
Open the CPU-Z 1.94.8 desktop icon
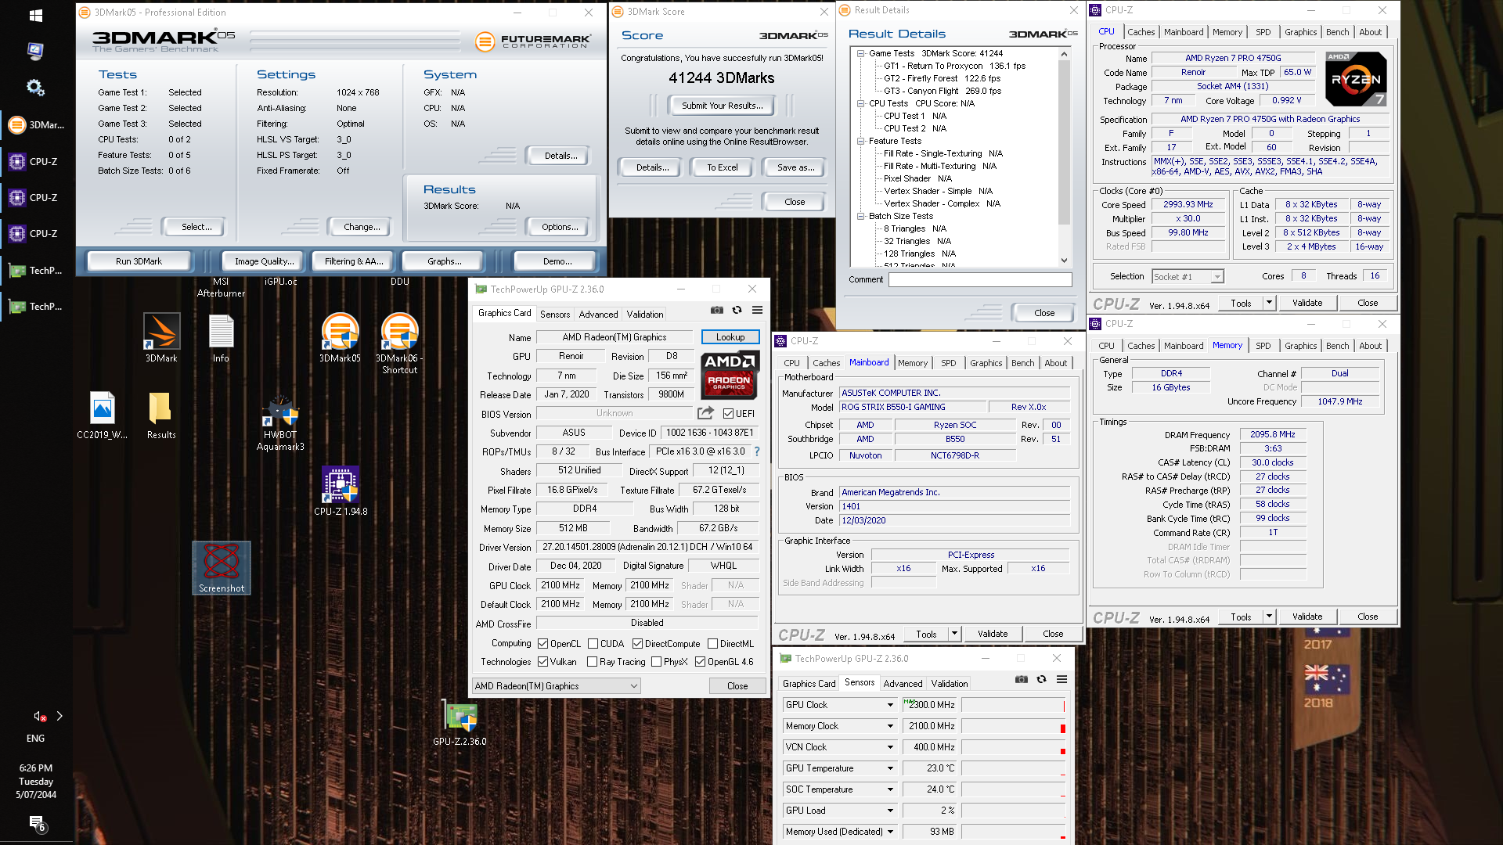[340, 491]
